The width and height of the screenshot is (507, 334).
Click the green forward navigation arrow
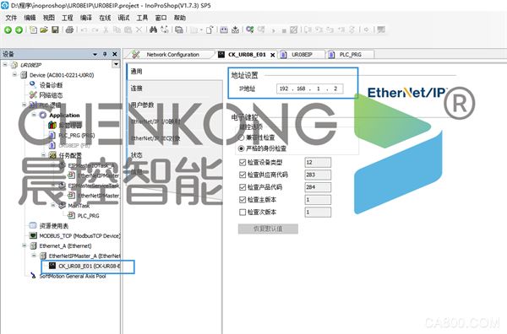coord(19,30)
